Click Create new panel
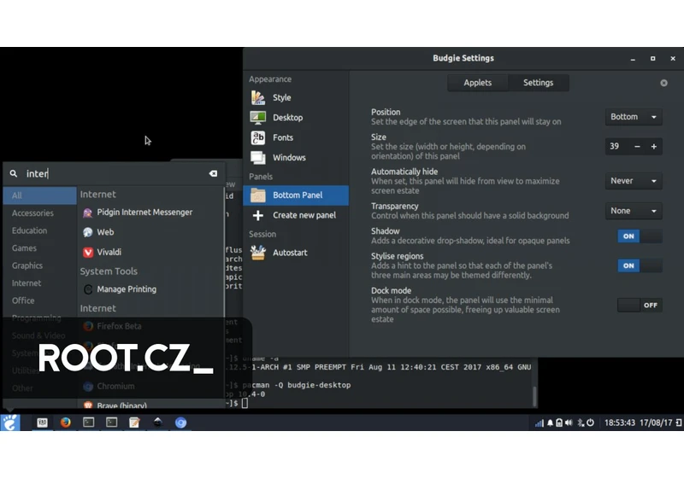The image size is (684, 478). 296,215
